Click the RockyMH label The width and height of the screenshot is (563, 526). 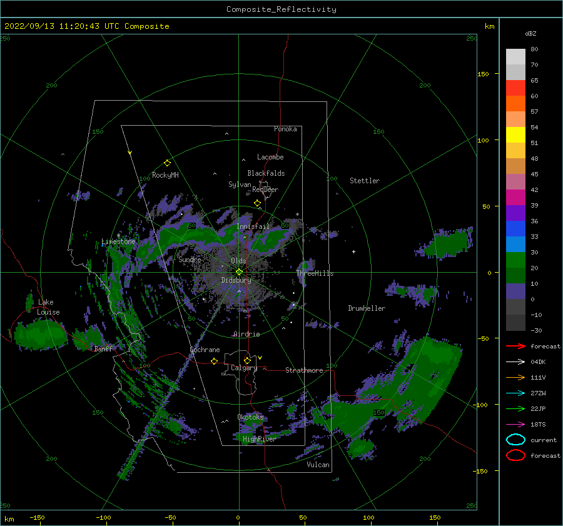[165, 175]
